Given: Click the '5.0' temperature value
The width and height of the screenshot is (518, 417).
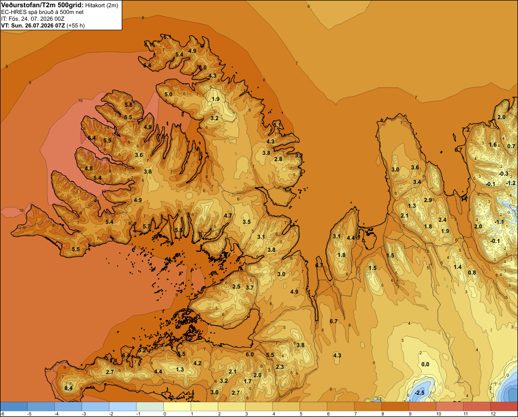Looking at the screenshot, I should point(168,94).
